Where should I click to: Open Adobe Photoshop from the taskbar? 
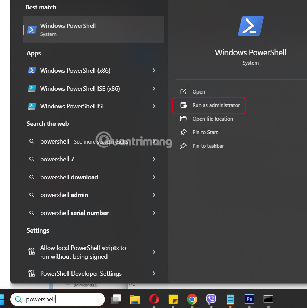249,299
